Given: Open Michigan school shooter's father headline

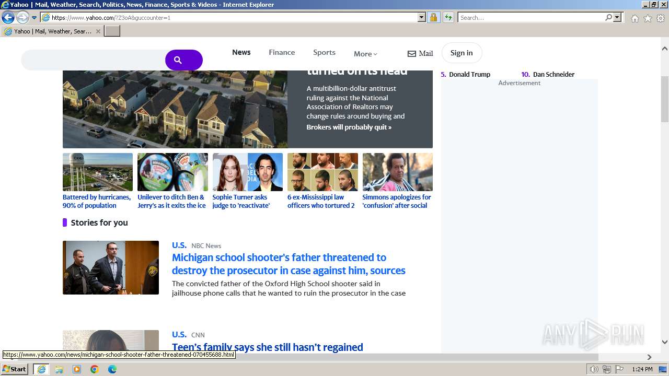Looking at the screenshot, I should pyautogui.click(x=289, y=264).
